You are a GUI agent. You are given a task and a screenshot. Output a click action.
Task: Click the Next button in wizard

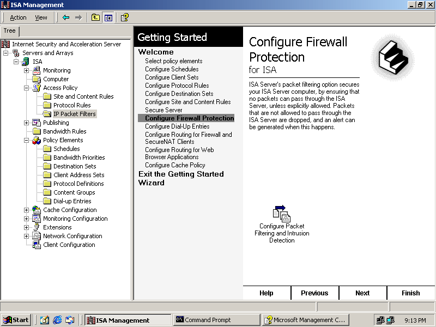click(x=362, y=293)
